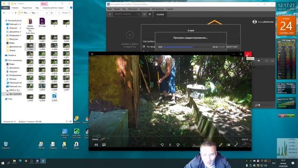The height and width of the screenshot is (168, 298).
Task: Show next video with right chevron
Action: point(249,101)
